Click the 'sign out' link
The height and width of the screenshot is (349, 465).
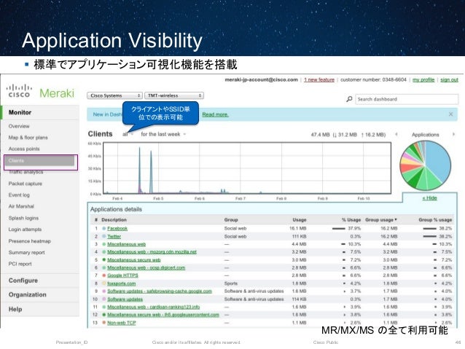(449, 79)
